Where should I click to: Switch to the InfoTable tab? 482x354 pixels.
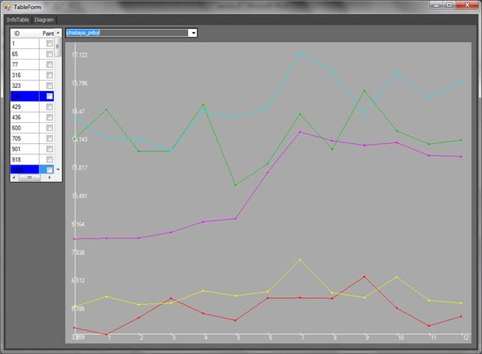click(18, 19)
